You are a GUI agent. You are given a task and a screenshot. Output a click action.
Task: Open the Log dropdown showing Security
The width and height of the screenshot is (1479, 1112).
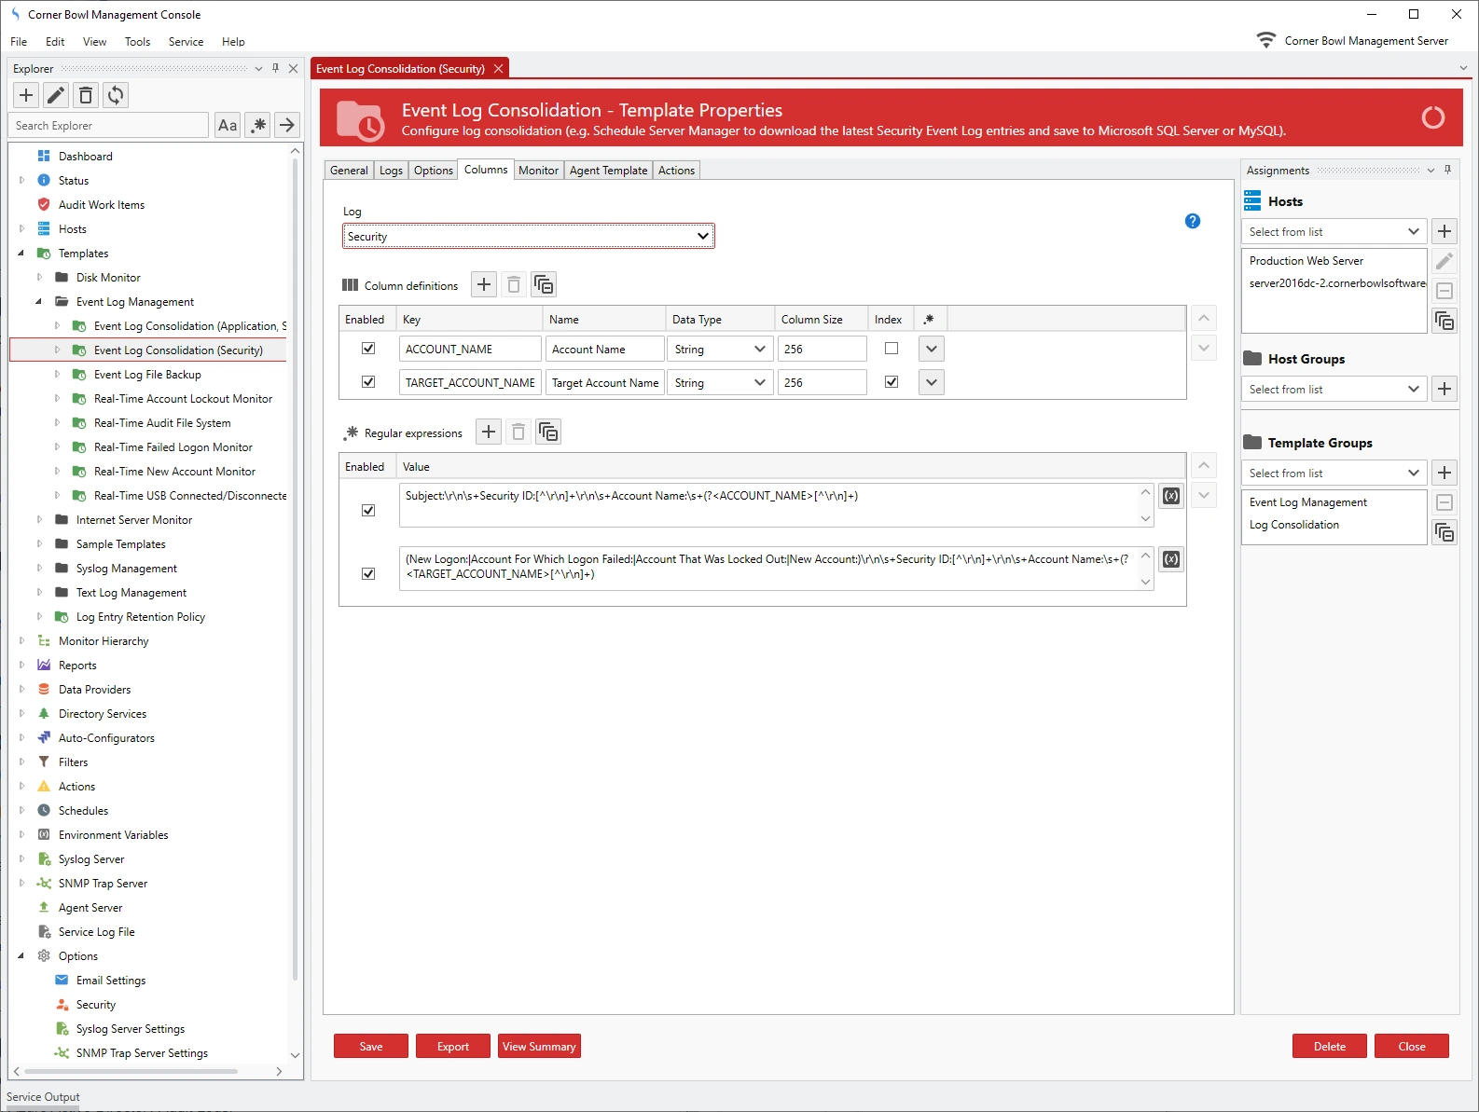pos(528,237)
